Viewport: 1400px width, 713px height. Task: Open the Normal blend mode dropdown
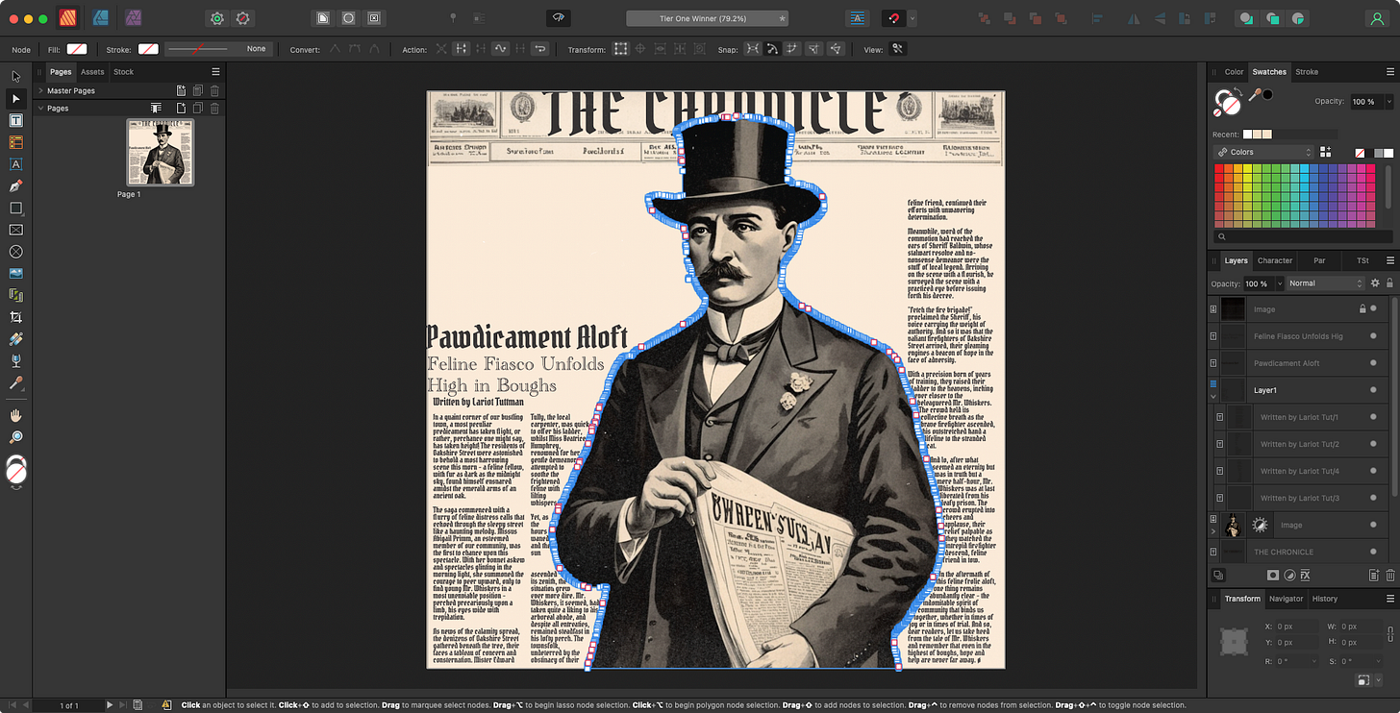[x=1325, y=283]
